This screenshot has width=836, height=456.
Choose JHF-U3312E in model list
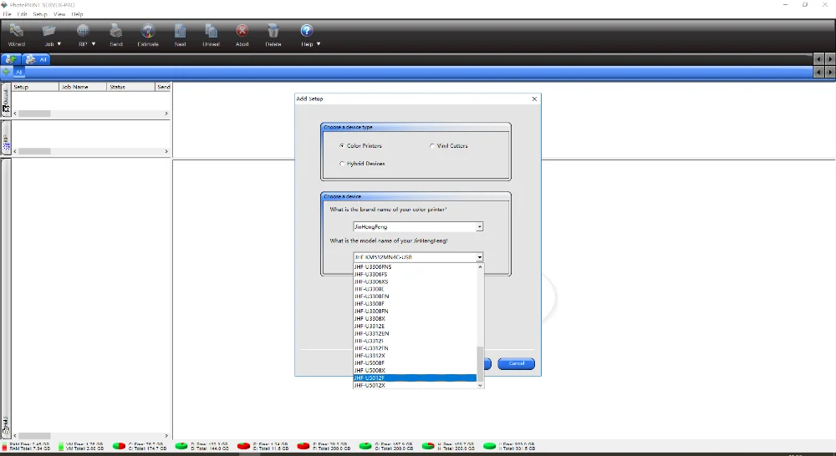click(415, 326)
